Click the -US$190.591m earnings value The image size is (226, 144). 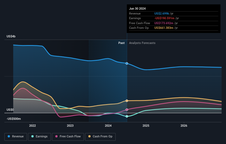click(164, 18)
